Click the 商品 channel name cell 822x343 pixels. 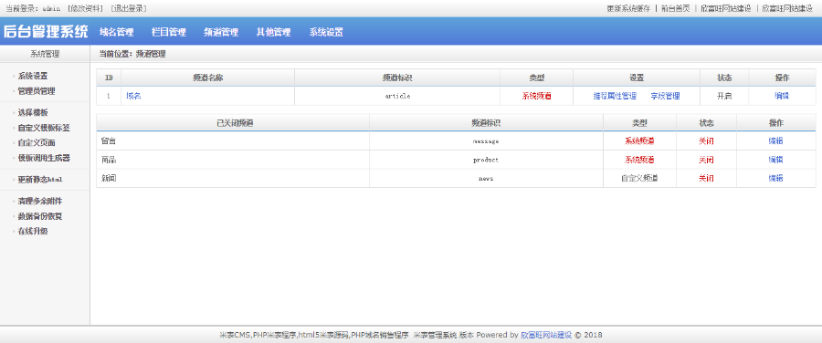pyautogui.click(x=233, y=160)
